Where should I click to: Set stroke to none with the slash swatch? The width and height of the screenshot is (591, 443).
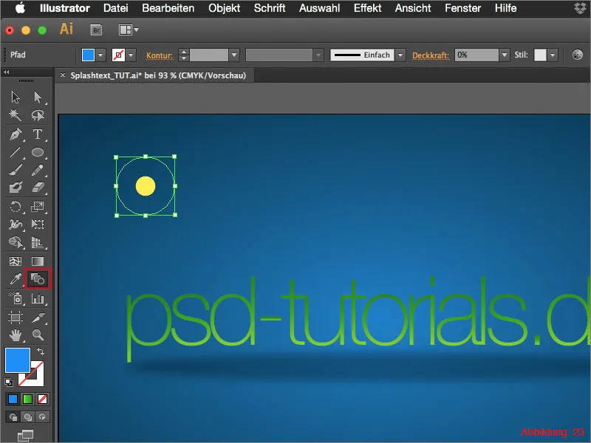pyautogui.click(x=43, y=399)
